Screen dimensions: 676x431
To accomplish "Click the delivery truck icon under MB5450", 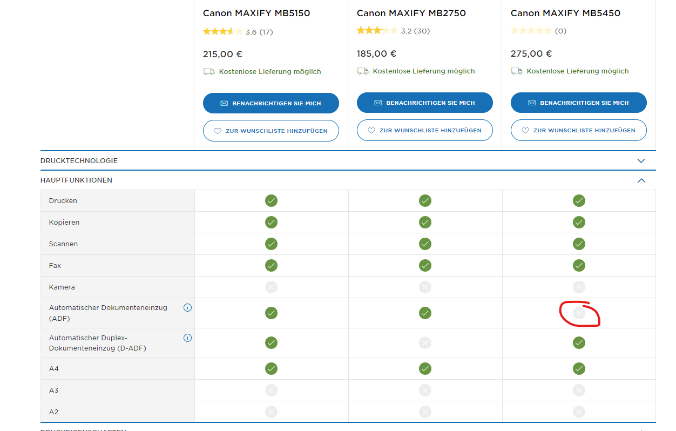I will pyautogui.click(x=517, y=71).
